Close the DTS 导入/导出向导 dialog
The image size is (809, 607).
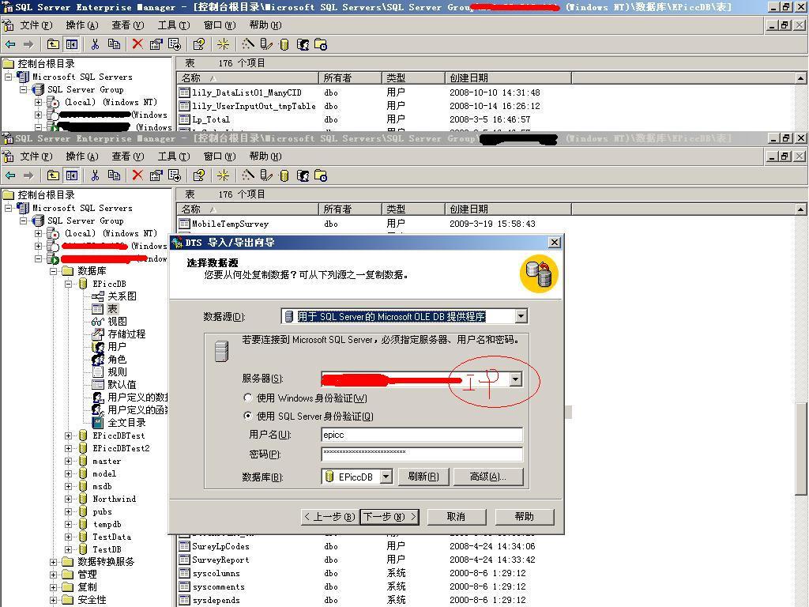tap(554, 242)
